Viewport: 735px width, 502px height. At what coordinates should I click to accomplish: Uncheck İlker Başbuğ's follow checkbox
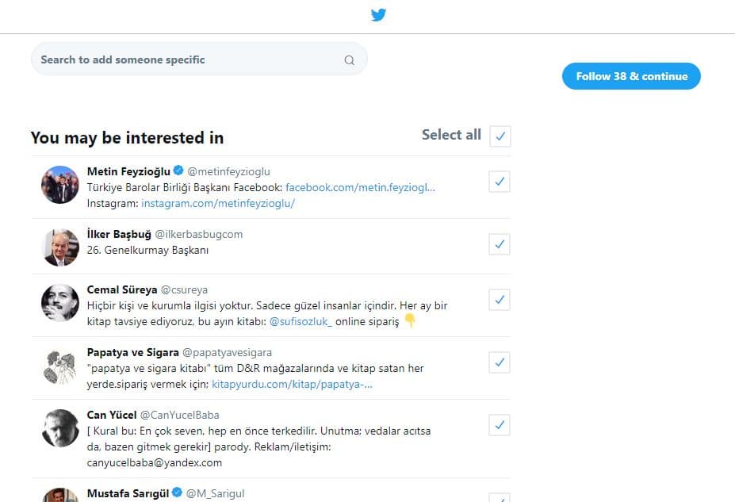click(500, 244)
